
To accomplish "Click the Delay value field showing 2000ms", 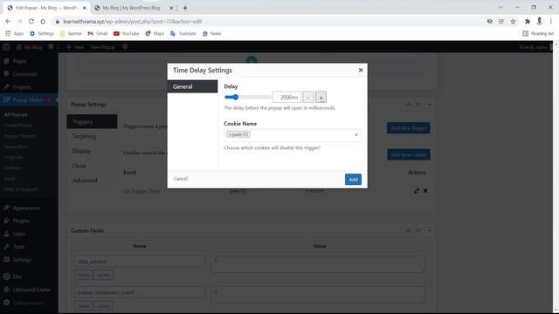I will coord(286,97).
